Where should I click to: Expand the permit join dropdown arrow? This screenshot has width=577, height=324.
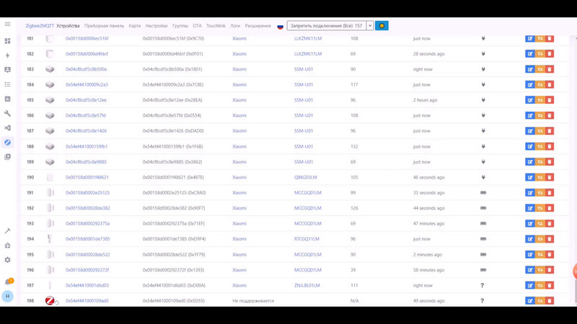tap(370, 26)
